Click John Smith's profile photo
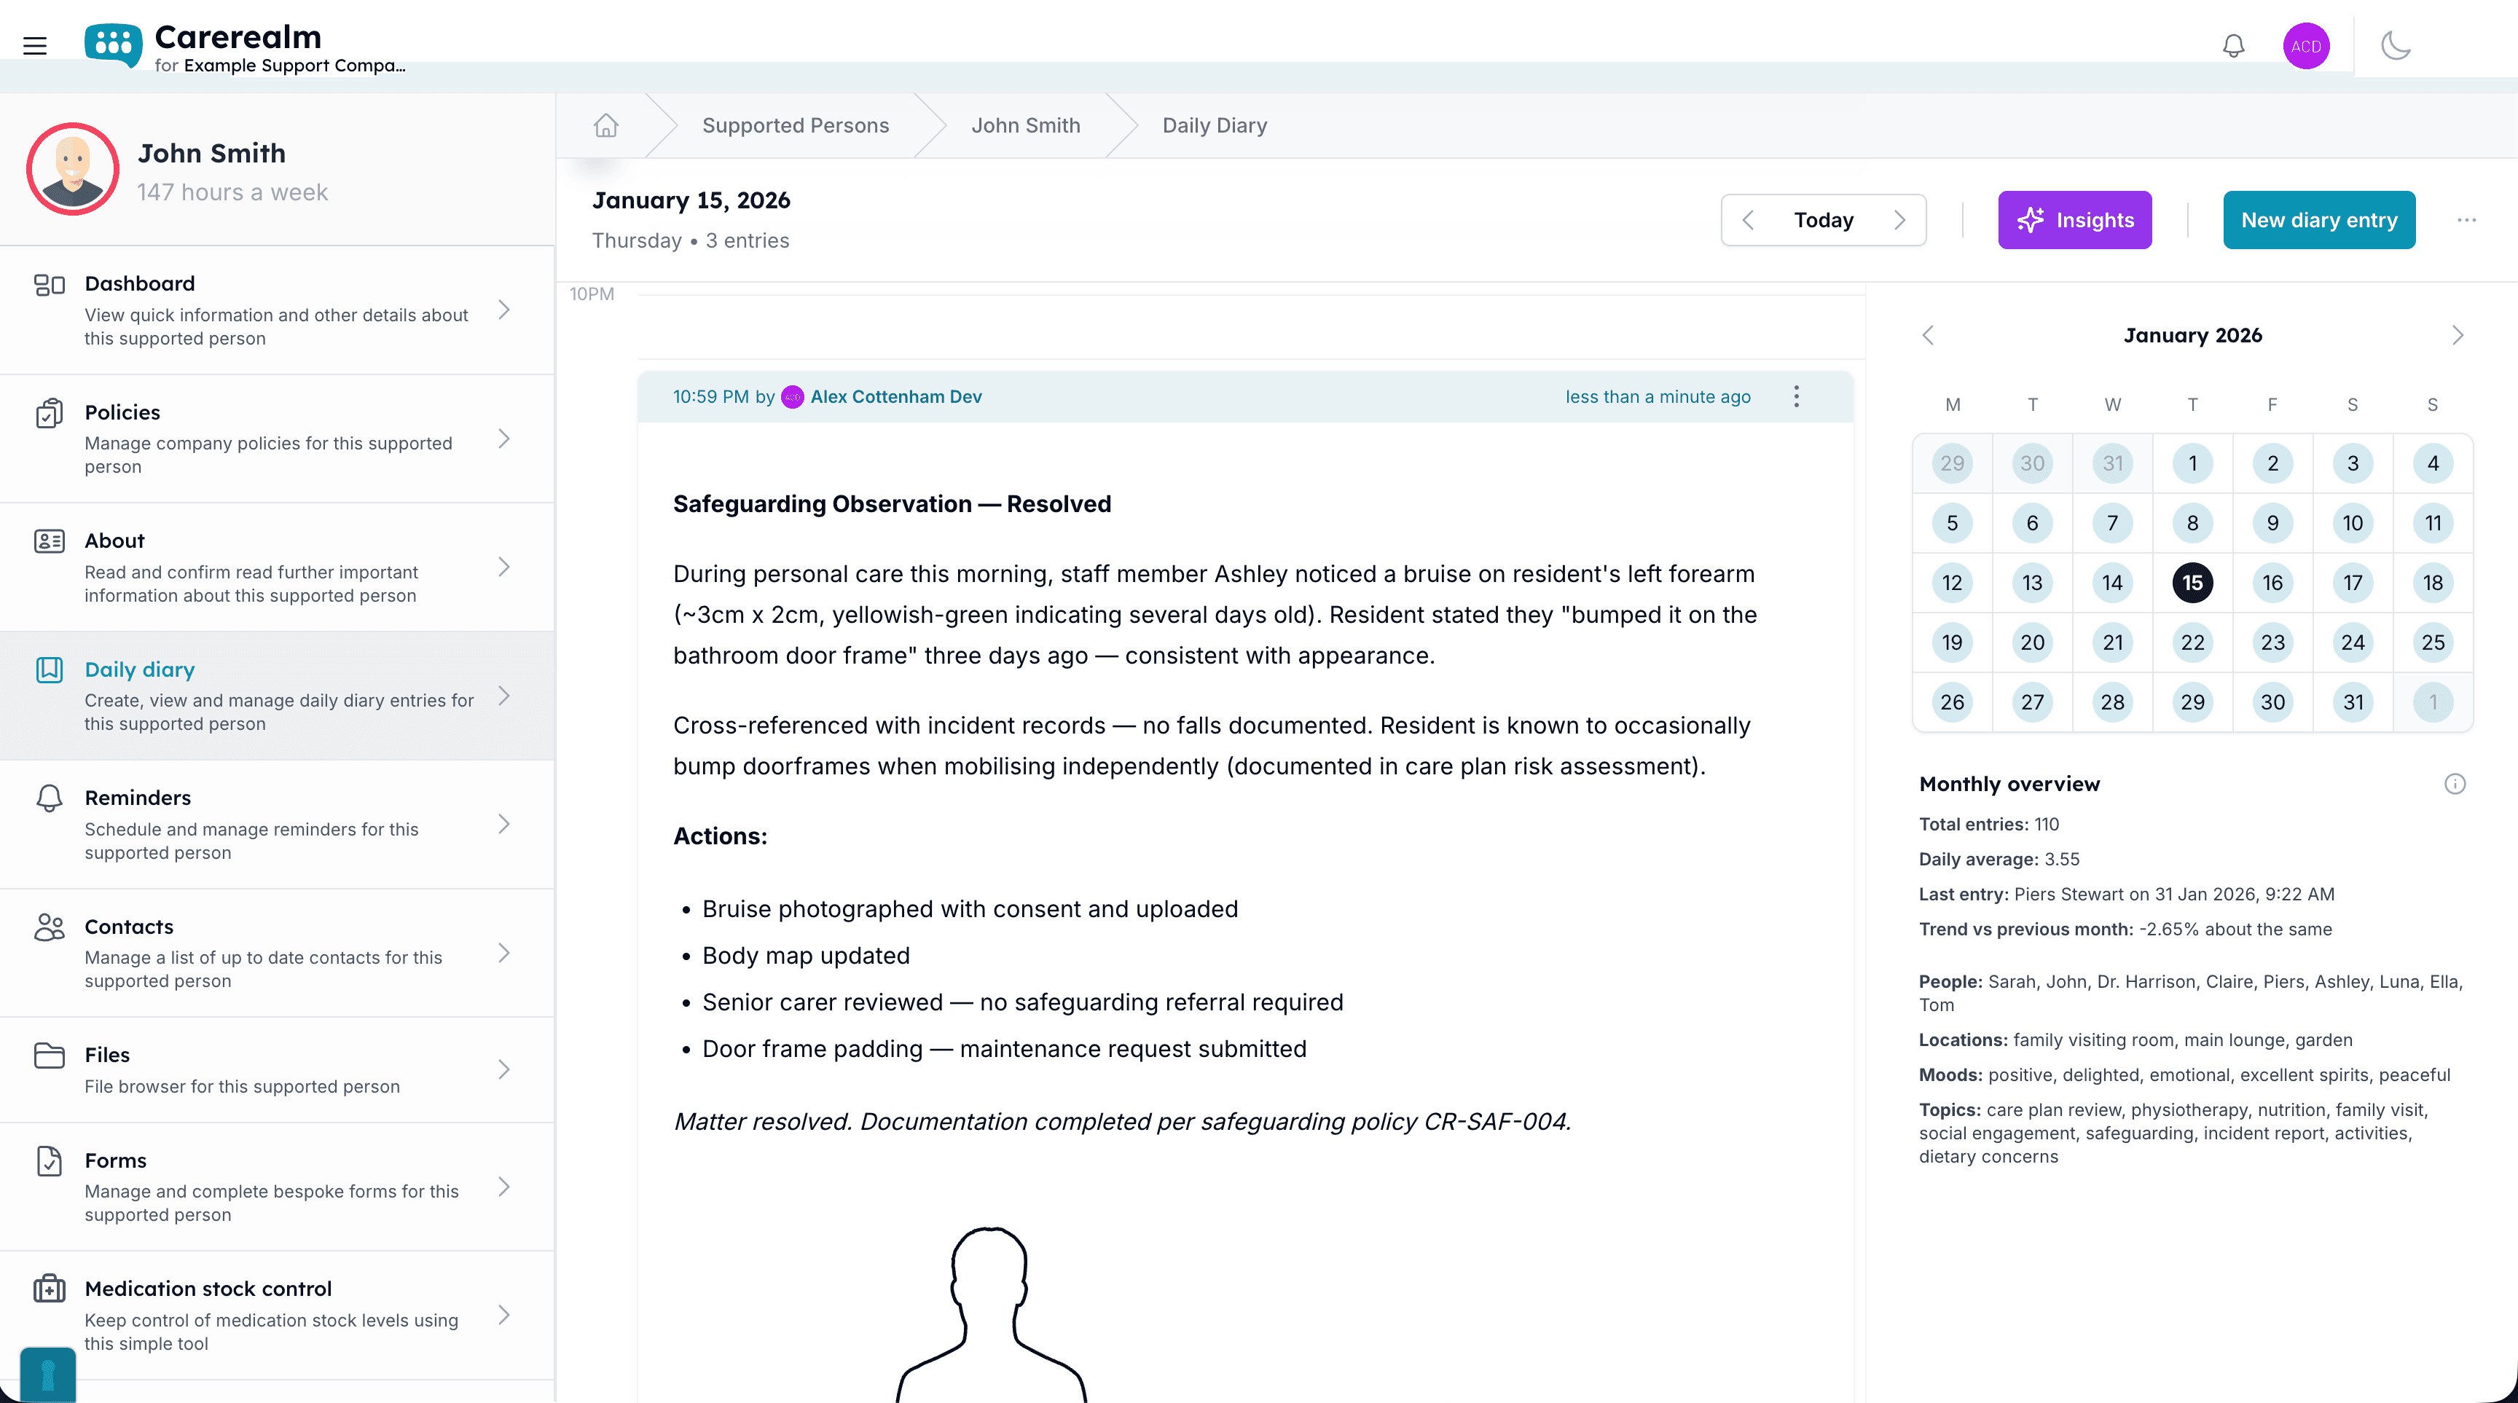 (x=74, y=169)
